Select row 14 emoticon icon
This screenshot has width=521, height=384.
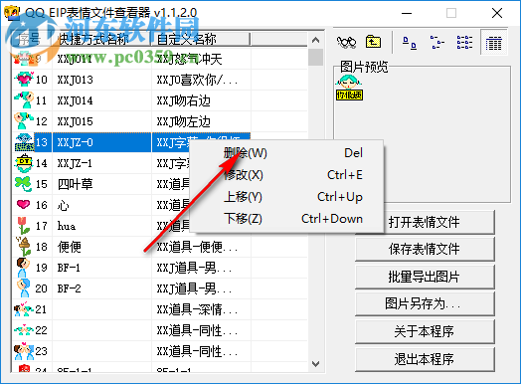[x=23, y=163]
